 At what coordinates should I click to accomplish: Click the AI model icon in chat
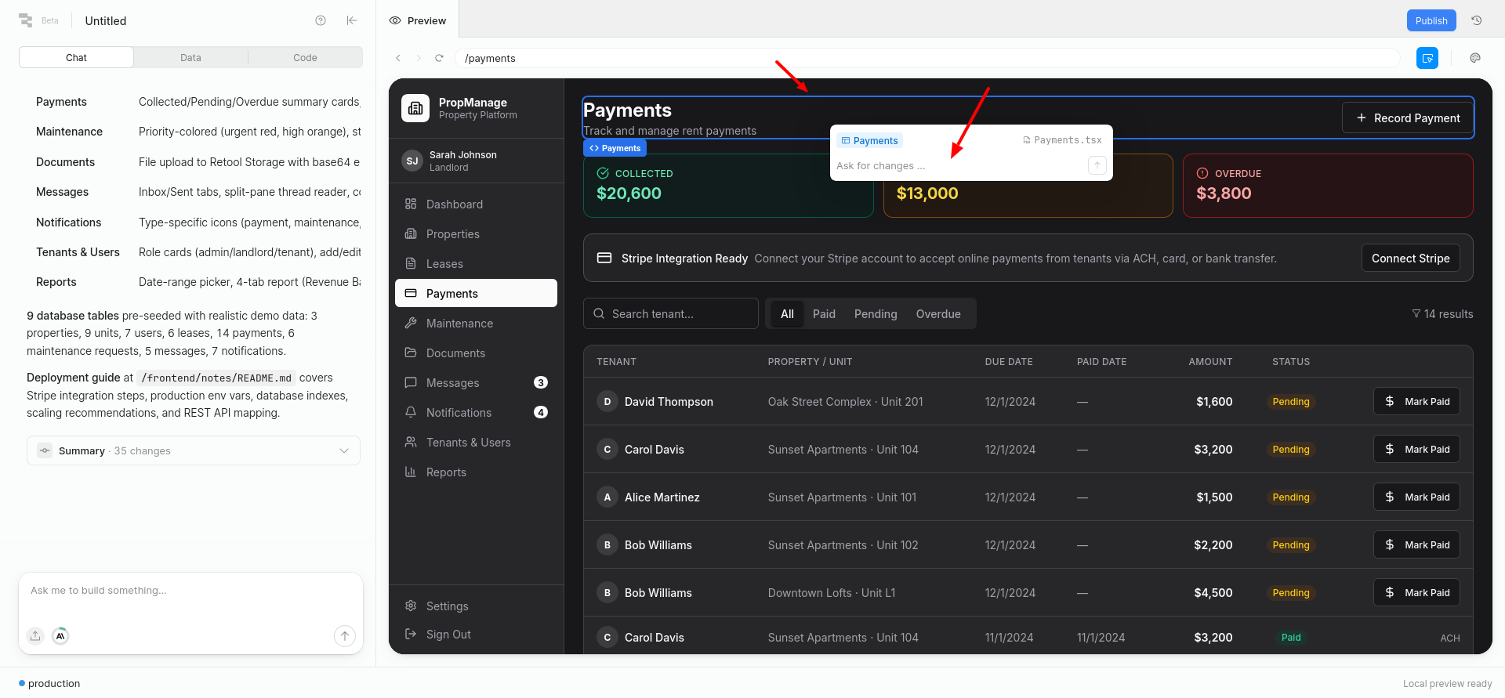pyautogui.click(x=60, y=635)
